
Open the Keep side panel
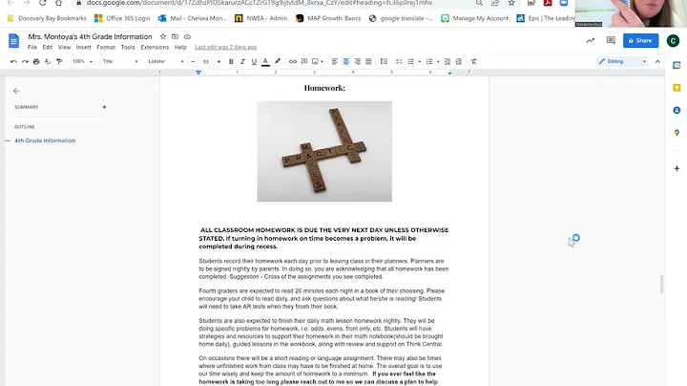[677, 88]
